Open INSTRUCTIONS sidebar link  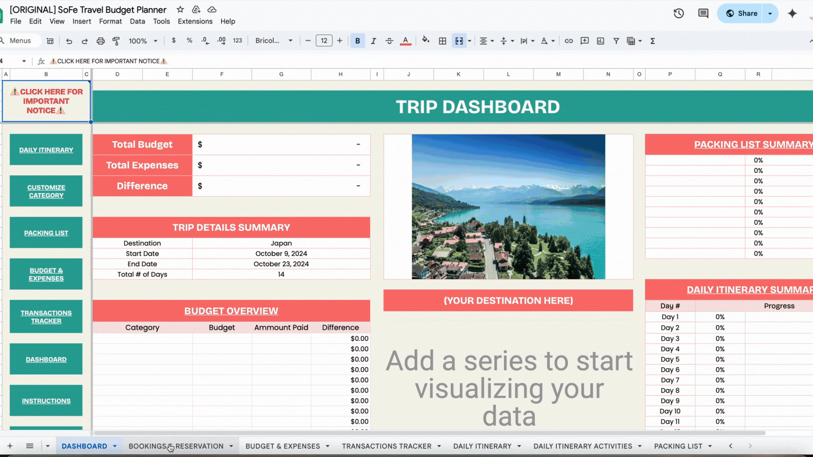point(46,401)
